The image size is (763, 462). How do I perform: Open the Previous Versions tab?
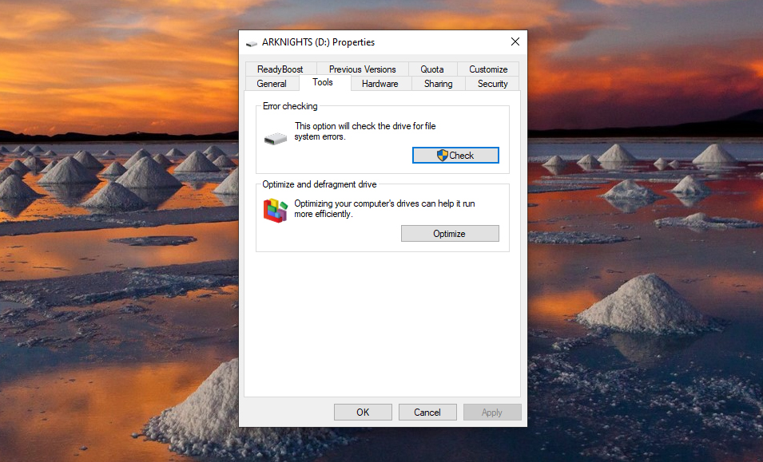tap(361, 69)
